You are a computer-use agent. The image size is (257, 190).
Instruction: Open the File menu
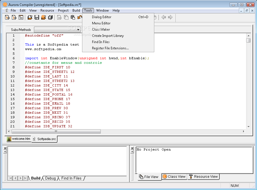13,10
